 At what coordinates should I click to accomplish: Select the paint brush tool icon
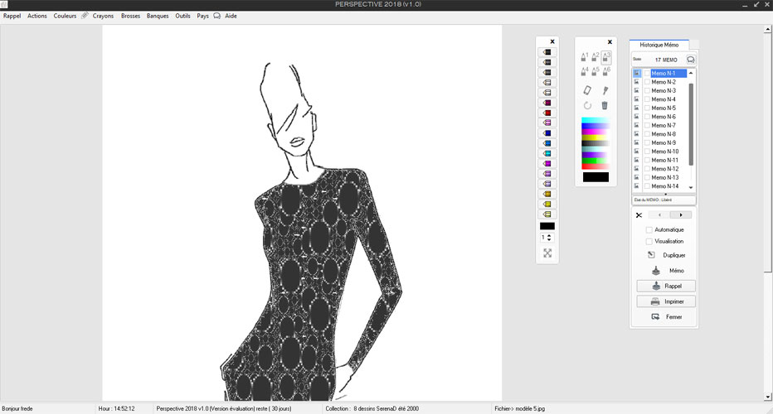click(x=605, y=89)
